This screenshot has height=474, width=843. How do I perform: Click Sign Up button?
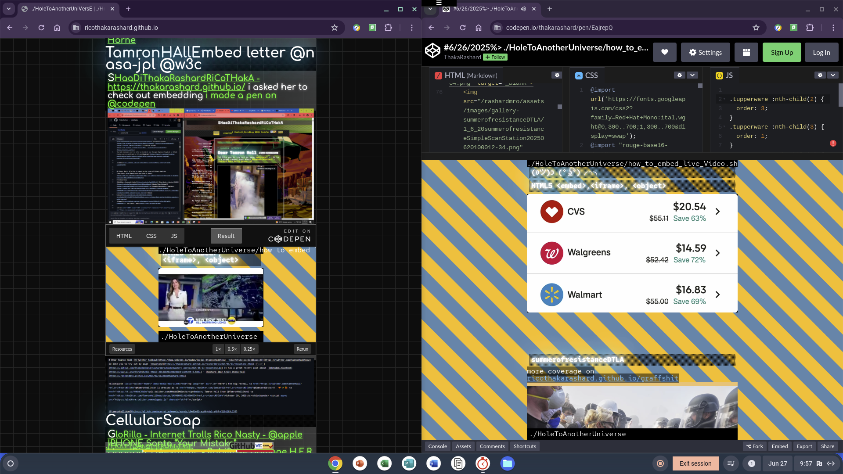tap(782, 52)
